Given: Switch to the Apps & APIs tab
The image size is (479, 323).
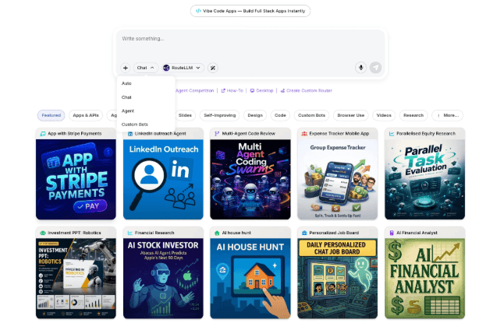Looking at the screenshot, I should pos(86,115).
